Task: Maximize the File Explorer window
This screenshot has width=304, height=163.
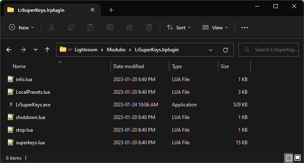Action: (276, 6)
